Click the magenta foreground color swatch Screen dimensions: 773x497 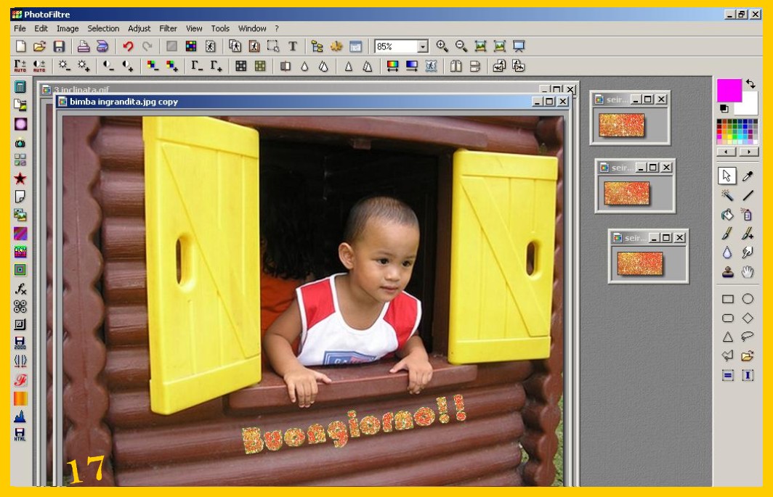click(729, 90)
